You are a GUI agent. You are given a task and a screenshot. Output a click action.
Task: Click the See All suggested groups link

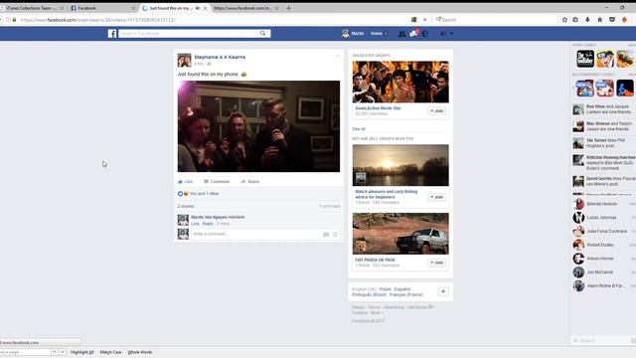tap(359, 129)
